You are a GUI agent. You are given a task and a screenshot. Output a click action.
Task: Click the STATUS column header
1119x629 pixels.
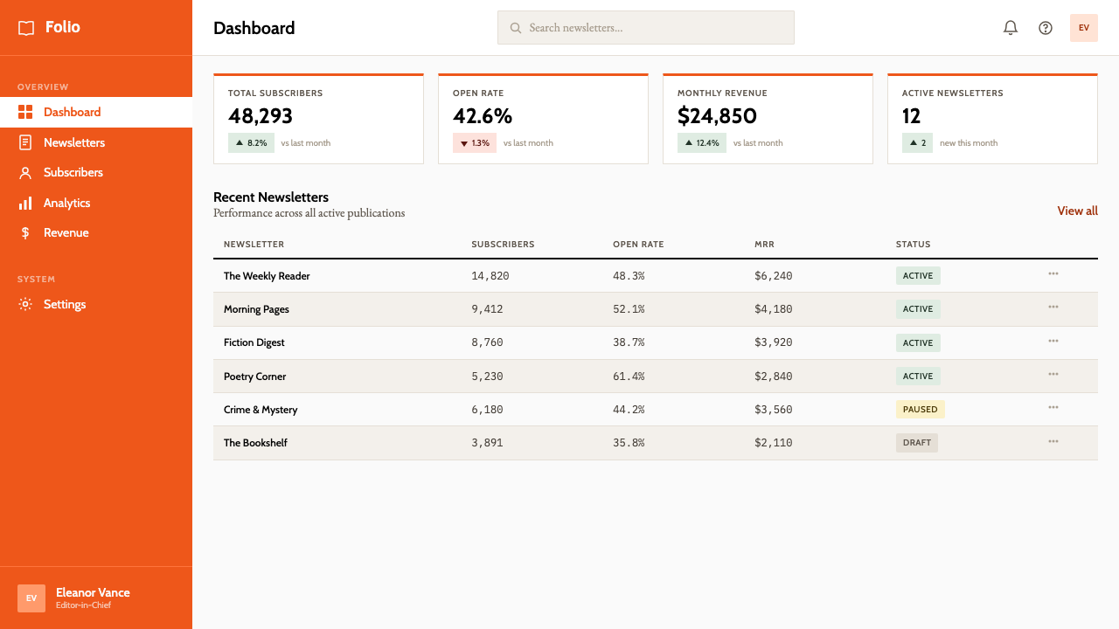[913, 245]
